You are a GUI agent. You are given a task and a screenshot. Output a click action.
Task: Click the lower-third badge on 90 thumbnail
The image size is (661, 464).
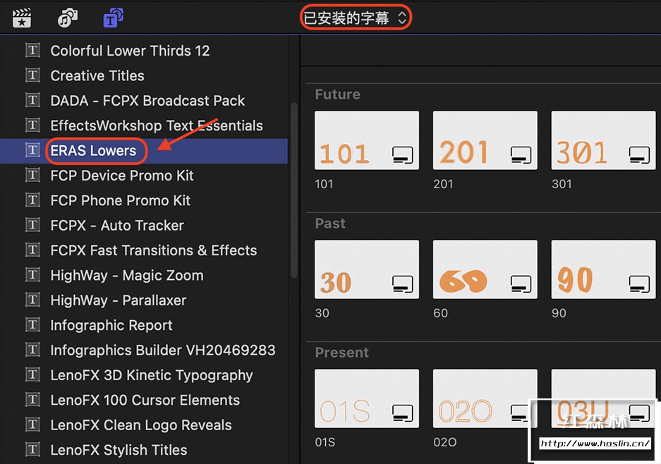(x=640, y=284)
